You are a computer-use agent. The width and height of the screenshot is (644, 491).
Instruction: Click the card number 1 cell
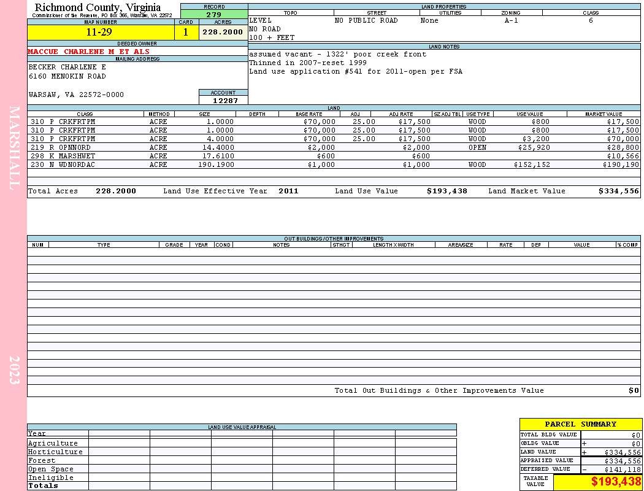186,32
